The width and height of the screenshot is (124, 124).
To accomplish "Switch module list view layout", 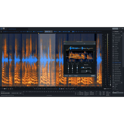I will pyautogui.click(x=121, y=32).
